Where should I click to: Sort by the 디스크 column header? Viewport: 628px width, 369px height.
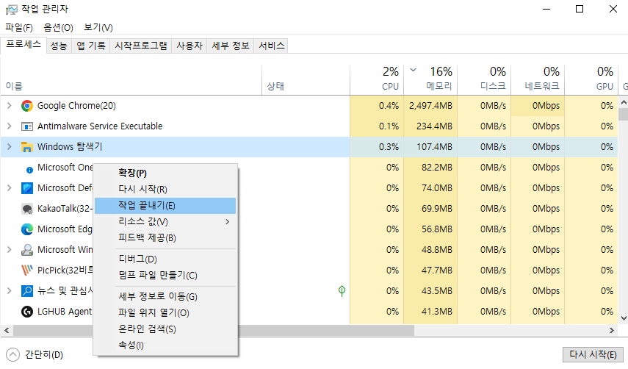click(x=484, y=79)
